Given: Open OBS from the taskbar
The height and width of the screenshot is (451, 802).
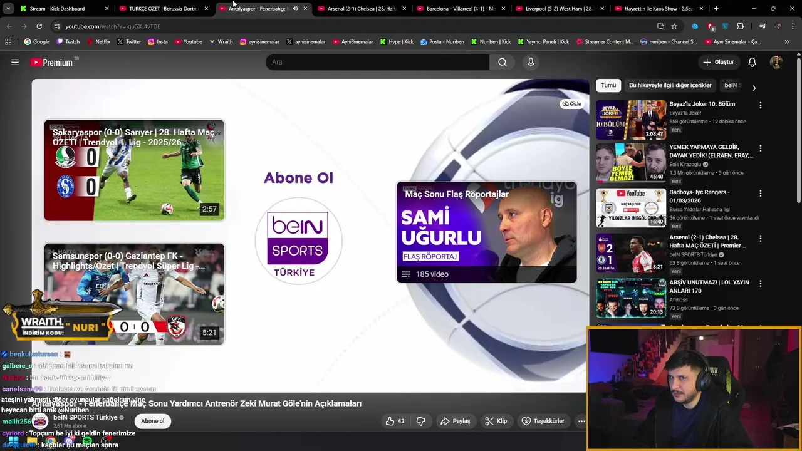Looking at the screenshot, I should (x=106, y=442).
